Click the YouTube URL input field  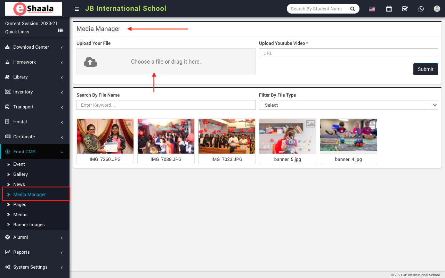348,53
